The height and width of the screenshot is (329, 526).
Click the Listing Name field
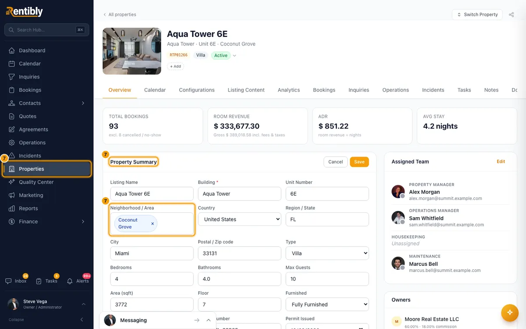pos(152,194)
